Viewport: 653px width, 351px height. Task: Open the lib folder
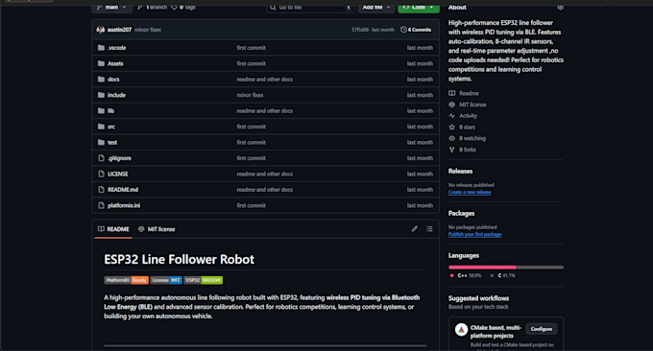(110, 111)
